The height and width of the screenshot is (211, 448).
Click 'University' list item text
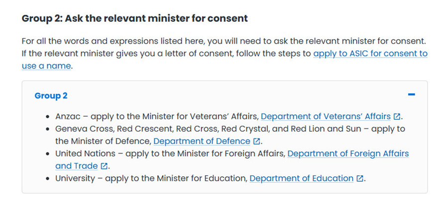(x=75, y=179)
